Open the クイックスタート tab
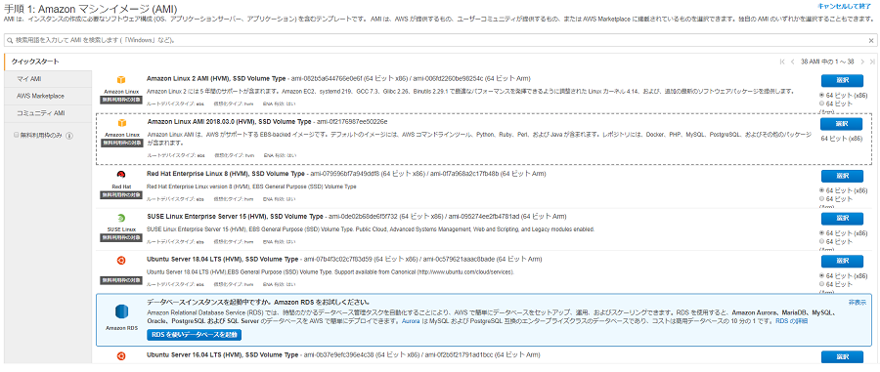Image resolution: width=880 pixels, height=372 pixels. coord(48,62)
